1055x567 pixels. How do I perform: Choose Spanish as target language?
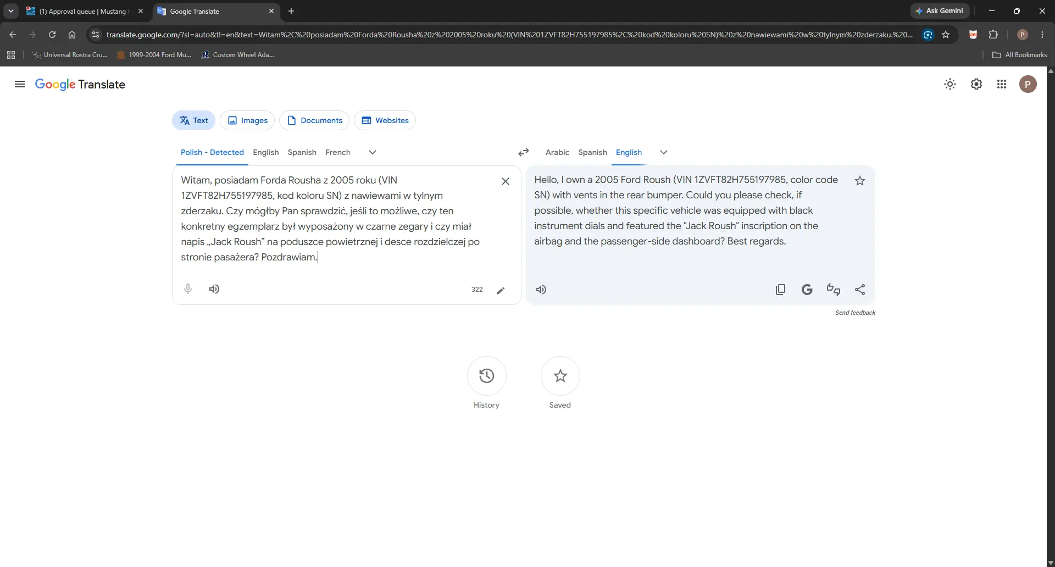pyautogui.click(x=592, y=152)
